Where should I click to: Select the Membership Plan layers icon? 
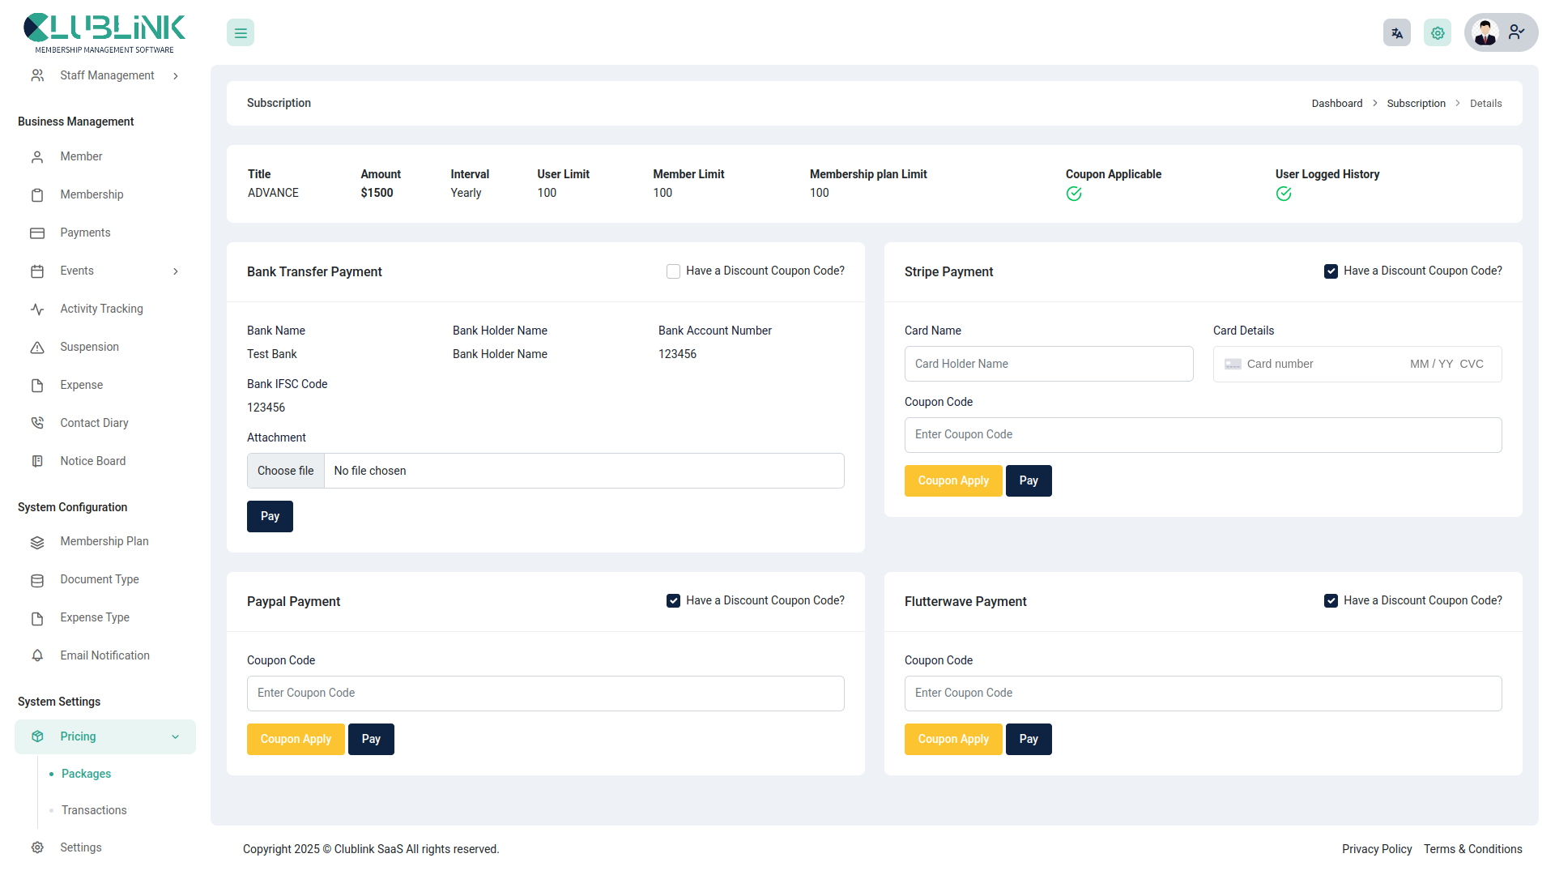click(37, 541)
